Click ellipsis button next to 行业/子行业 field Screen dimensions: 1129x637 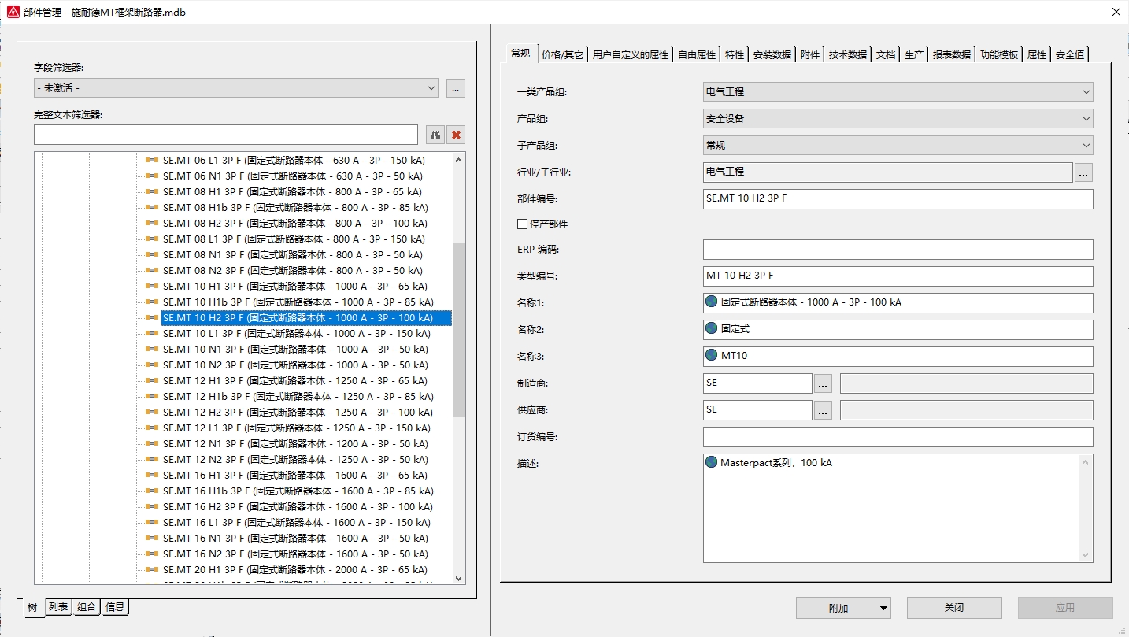coord(1083,172)
